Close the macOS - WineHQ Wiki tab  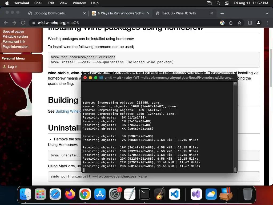tap(212, 13)
